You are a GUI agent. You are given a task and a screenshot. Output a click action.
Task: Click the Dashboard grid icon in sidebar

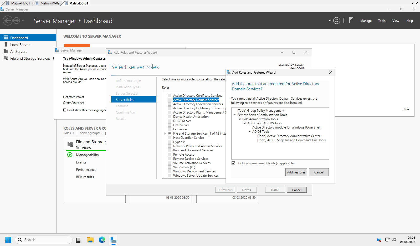pos(6,38)
